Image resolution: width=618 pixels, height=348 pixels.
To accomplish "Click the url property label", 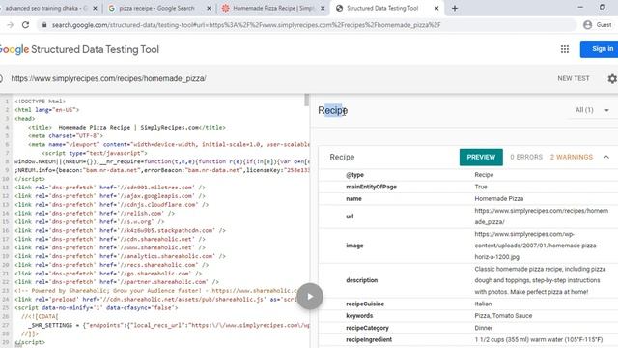I will pos(350,217).
